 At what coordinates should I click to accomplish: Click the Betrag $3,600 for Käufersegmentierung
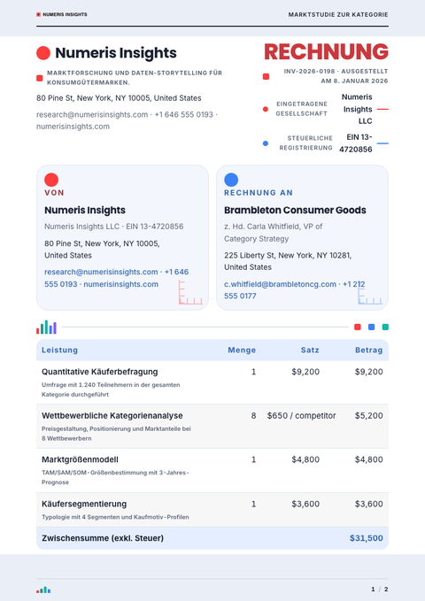pos(368,504)
